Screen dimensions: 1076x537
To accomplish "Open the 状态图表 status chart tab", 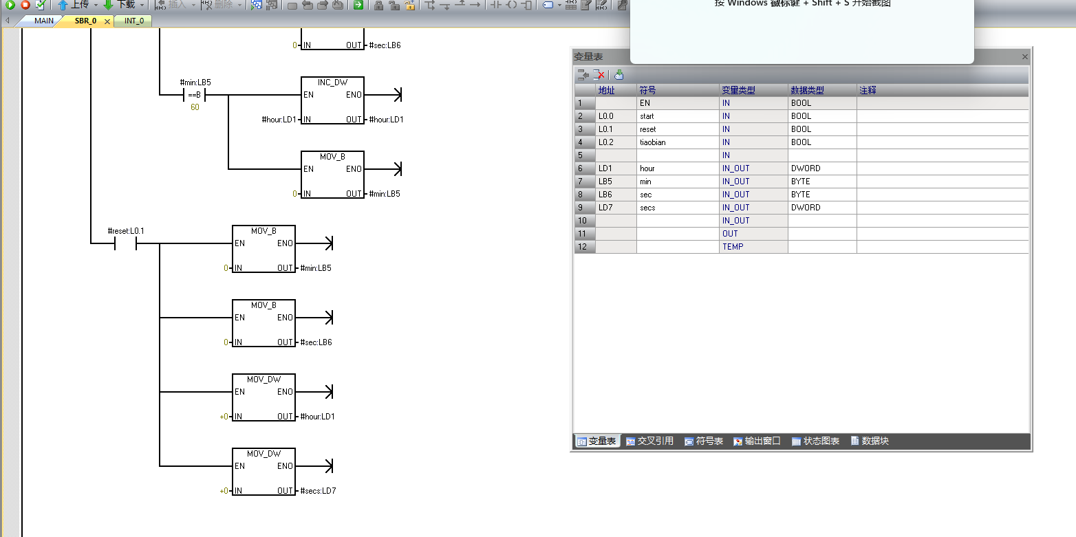I will (x=815, y=441).
